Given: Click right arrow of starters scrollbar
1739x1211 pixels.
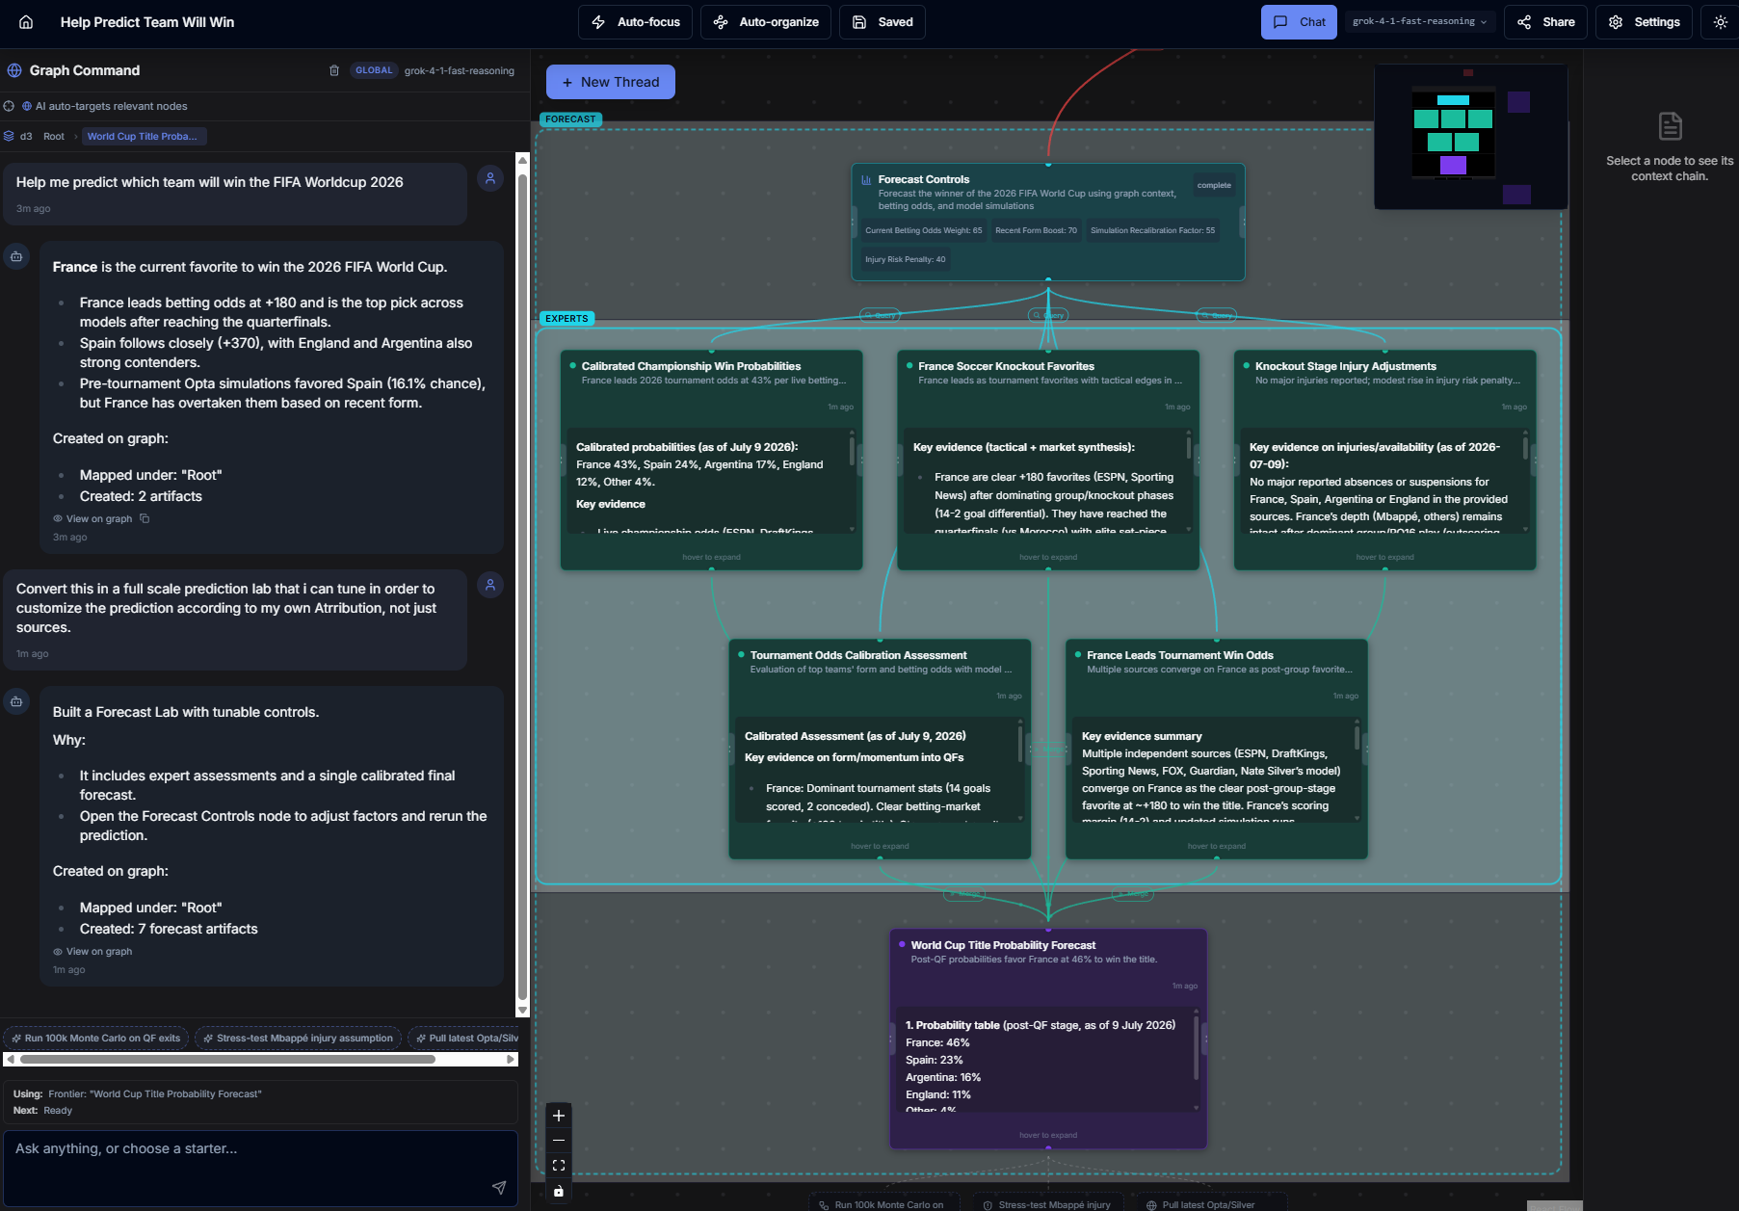Looking at the screenshot, I should [x=511, y=1059].
